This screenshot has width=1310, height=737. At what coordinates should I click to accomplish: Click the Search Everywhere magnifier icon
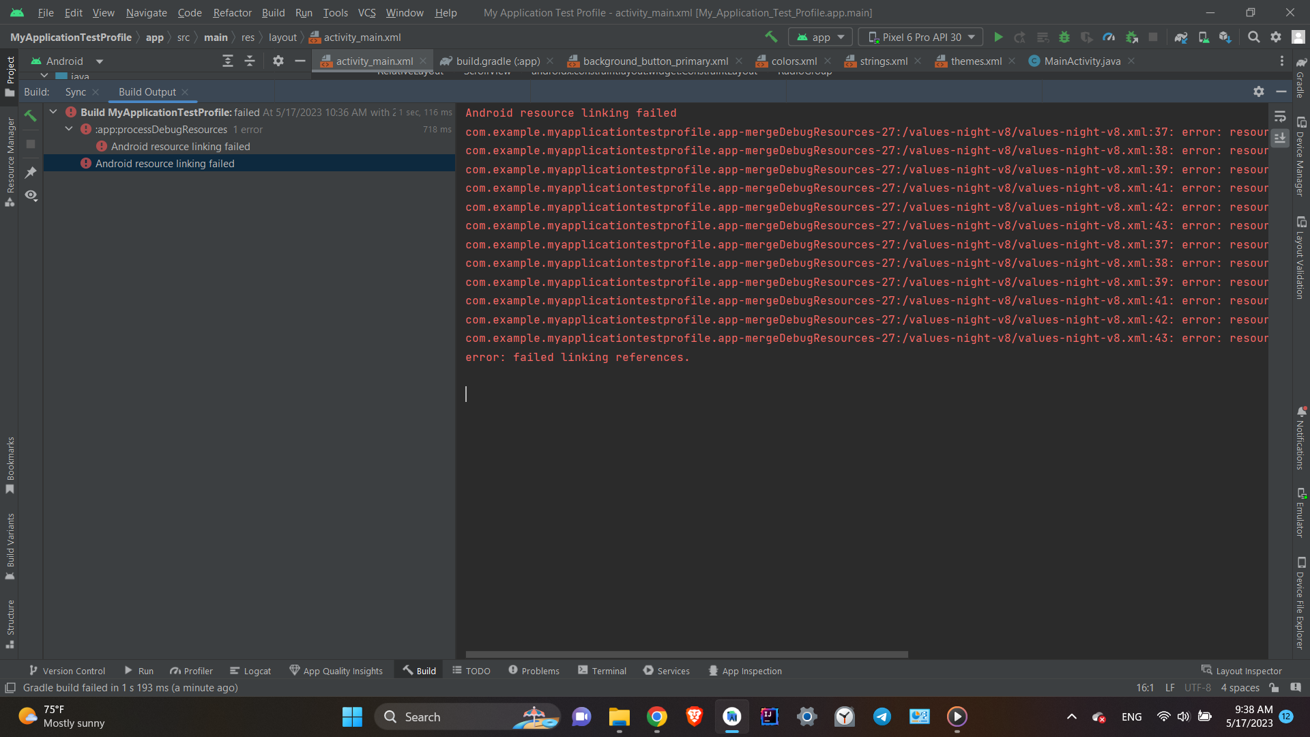1253,37
